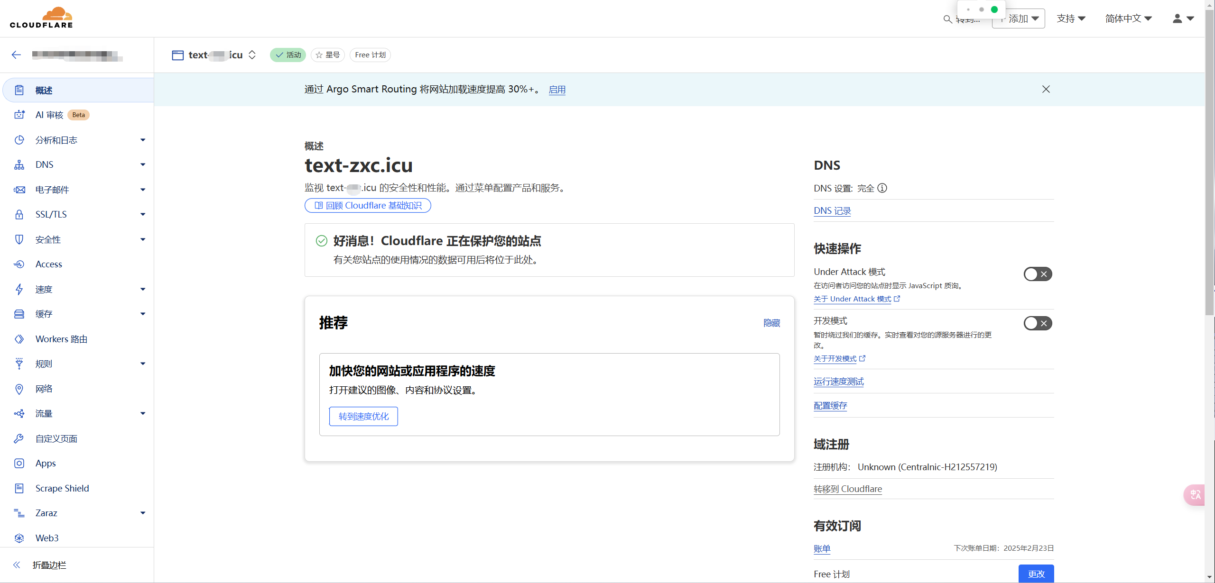This screenshot has width=1215, height=583.
Task: Click the 安全性 shield icon
Action: point(19,239)
